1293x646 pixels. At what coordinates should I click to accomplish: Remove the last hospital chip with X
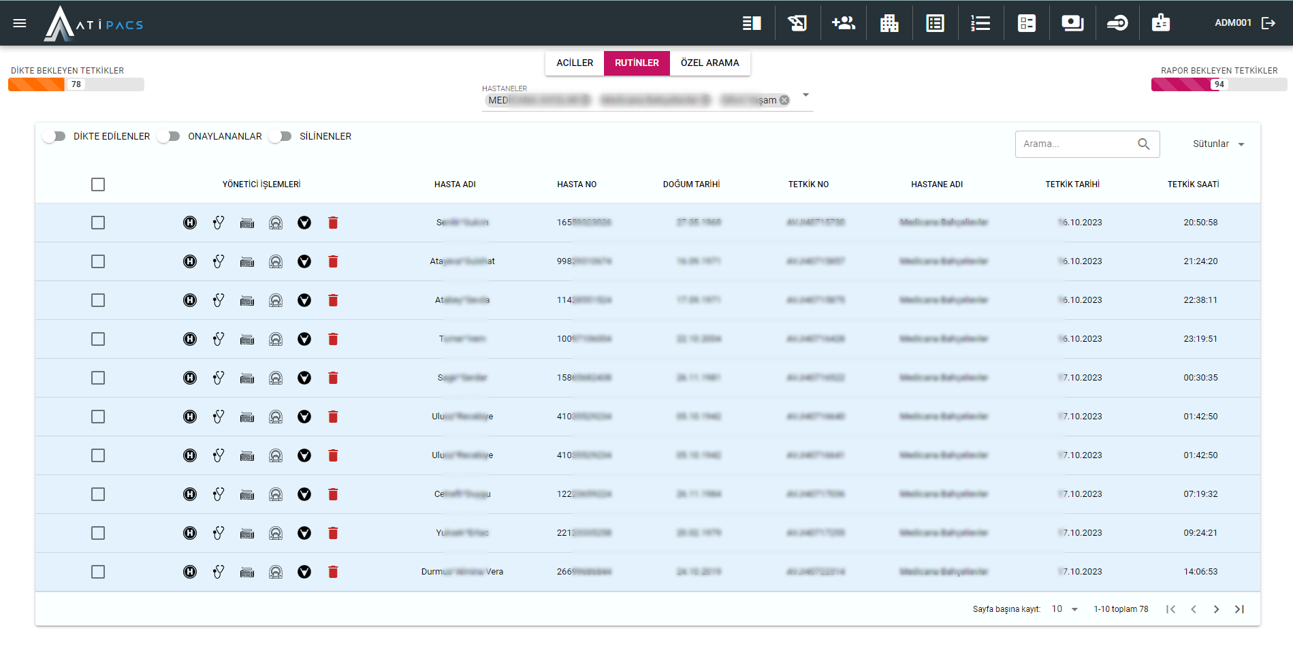click(x=784, y=100)
